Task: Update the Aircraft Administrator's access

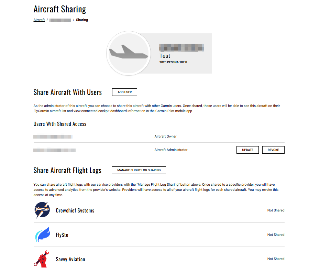Action: [x=247, y=150]
